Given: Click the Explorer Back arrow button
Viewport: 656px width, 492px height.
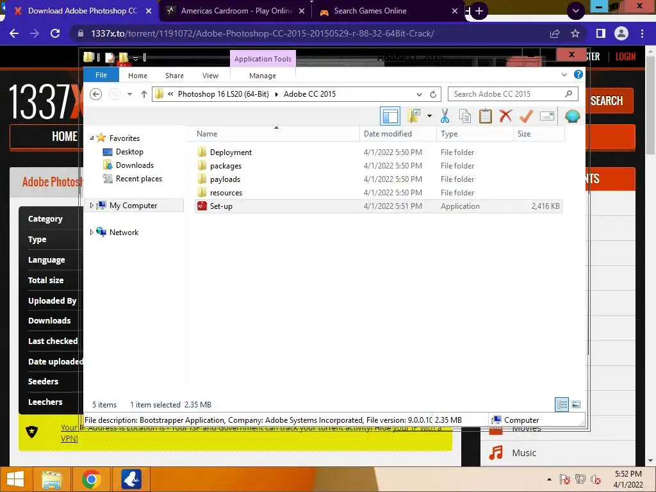Looking at the screenshot, I should pyautogui.click(x=96, y=94).
